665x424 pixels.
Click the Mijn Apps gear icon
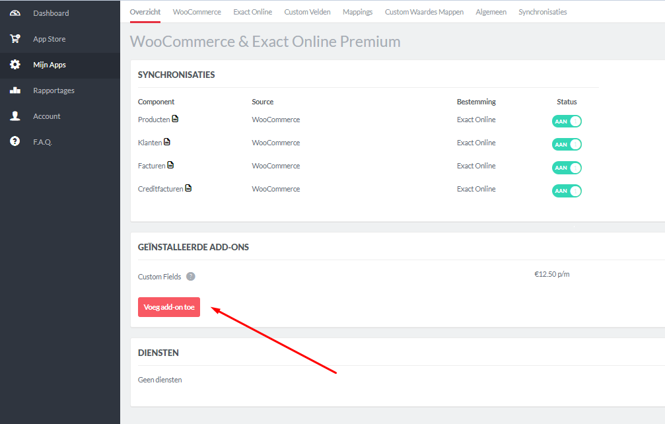point(15,65)
